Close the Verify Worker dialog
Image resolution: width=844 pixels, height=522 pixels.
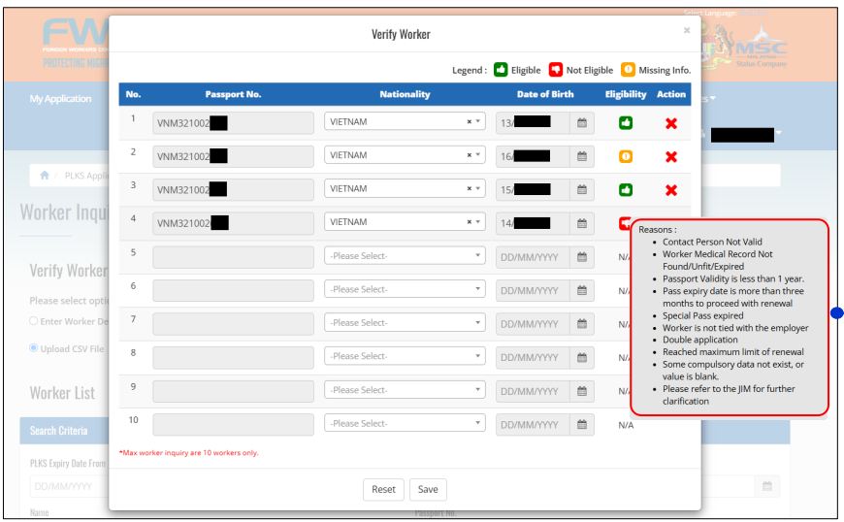[x=687, y=30]
